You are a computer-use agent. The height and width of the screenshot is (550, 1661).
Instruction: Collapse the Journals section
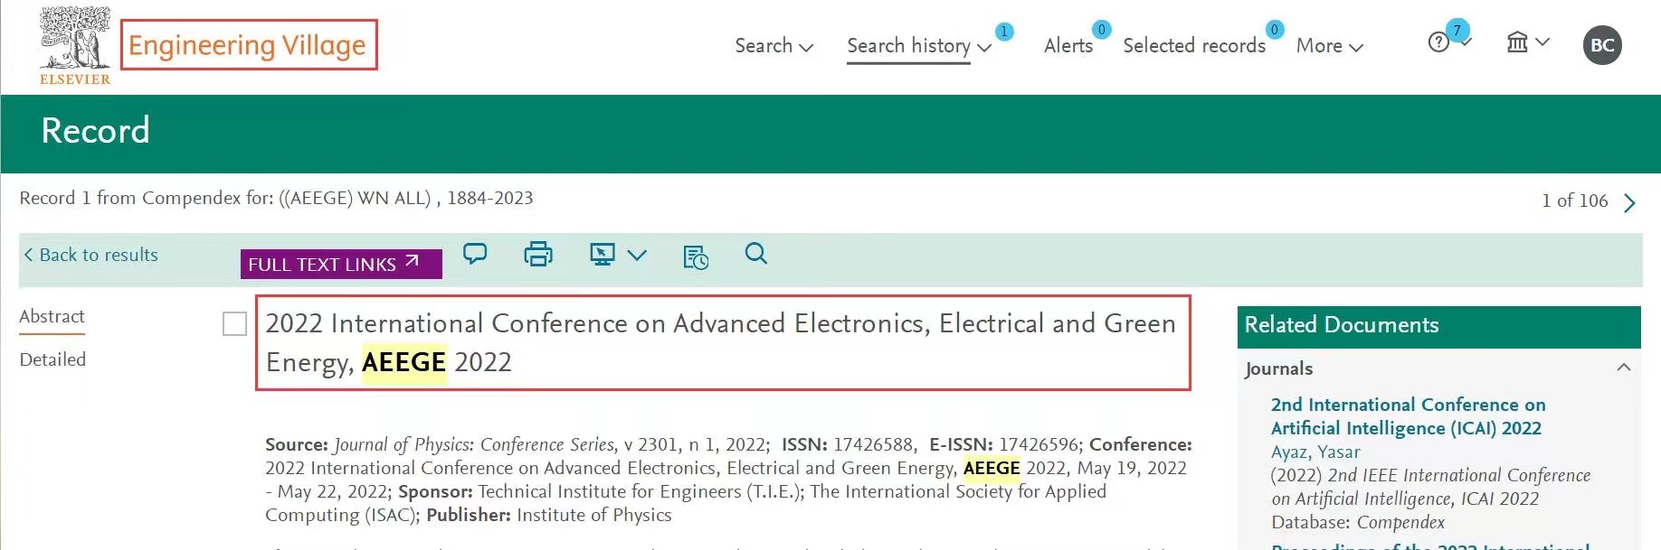pyautogui.click(x=1624, y=368)
